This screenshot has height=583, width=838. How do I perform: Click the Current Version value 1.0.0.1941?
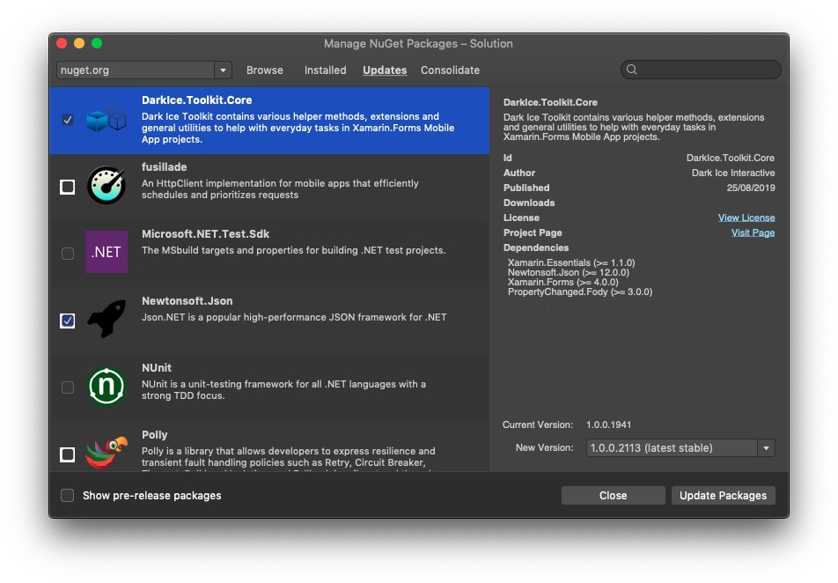pyautogui.click(x=609, y=424)
